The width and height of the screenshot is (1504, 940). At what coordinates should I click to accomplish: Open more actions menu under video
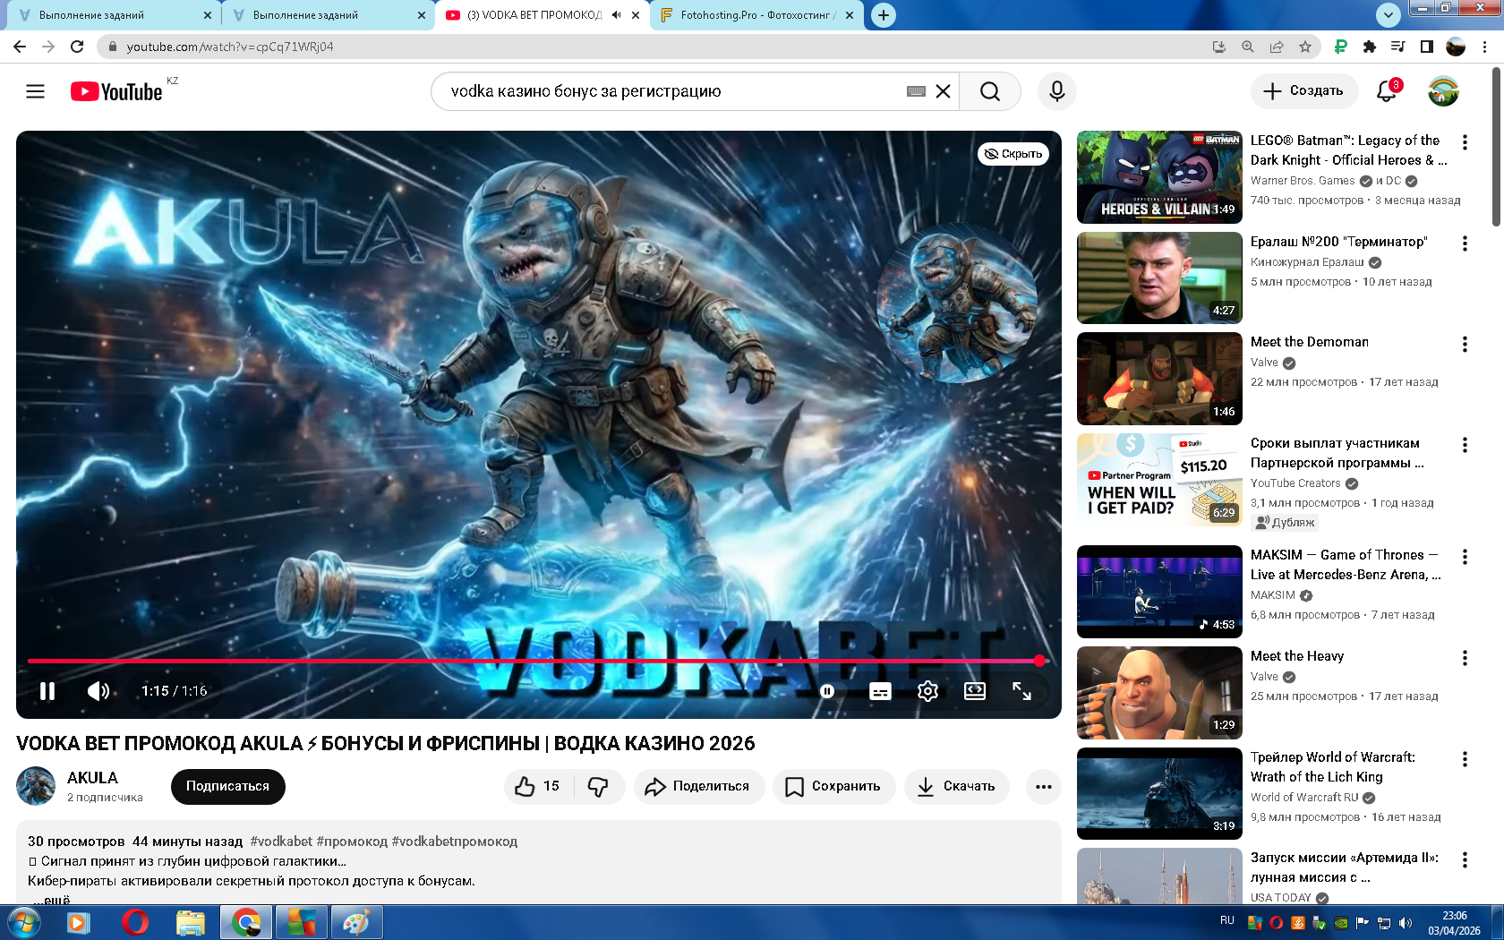1043,786
